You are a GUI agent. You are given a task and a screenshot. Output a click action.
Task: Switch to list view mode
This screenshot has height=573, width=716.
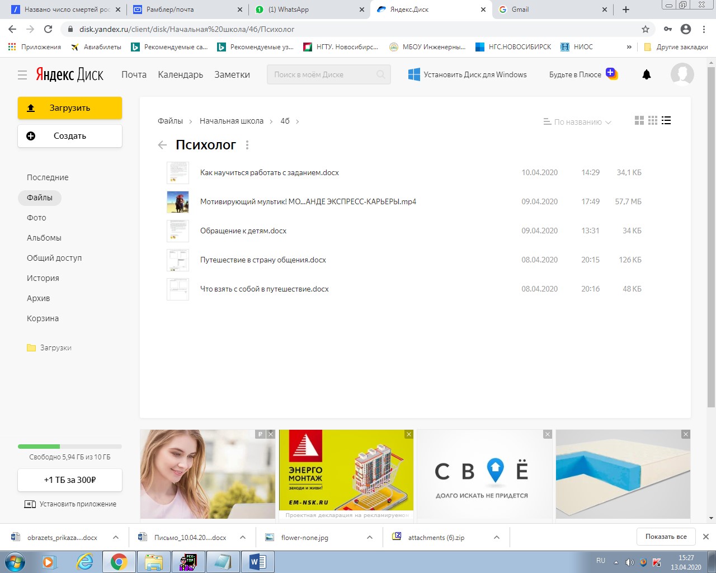[x=666, y=120]
